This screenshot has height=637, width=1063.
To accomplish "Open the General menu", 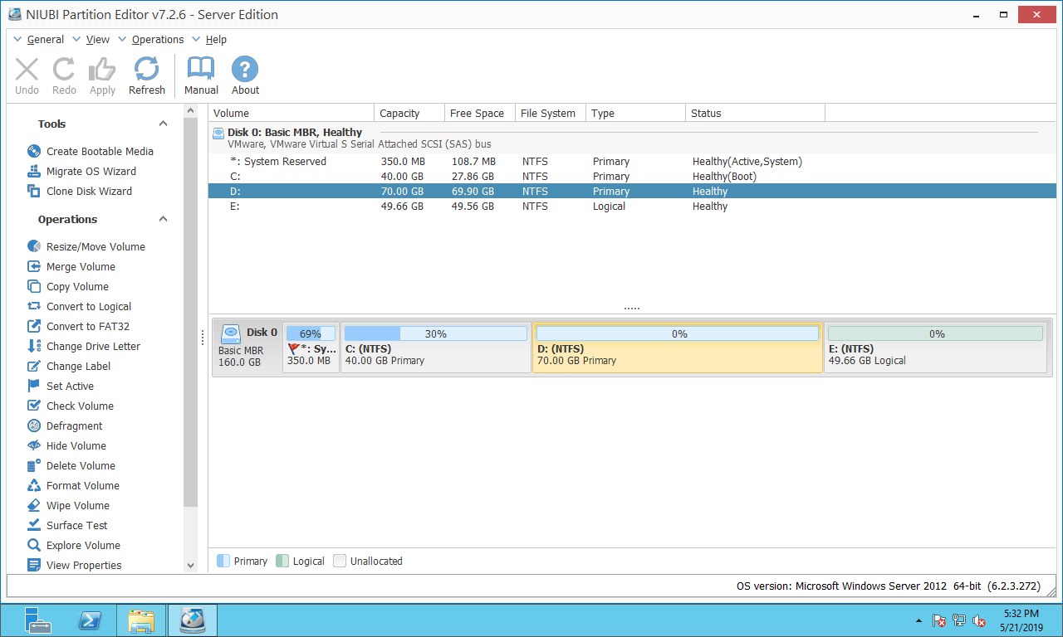I will [x=45, y=39].
